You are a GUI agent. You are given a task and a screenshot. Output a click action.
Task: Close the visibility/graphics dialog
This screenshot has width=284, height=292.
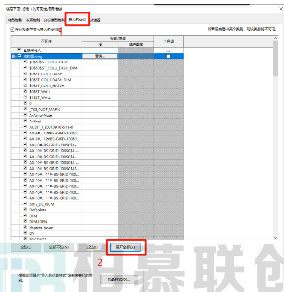click(x=281, y=9)
